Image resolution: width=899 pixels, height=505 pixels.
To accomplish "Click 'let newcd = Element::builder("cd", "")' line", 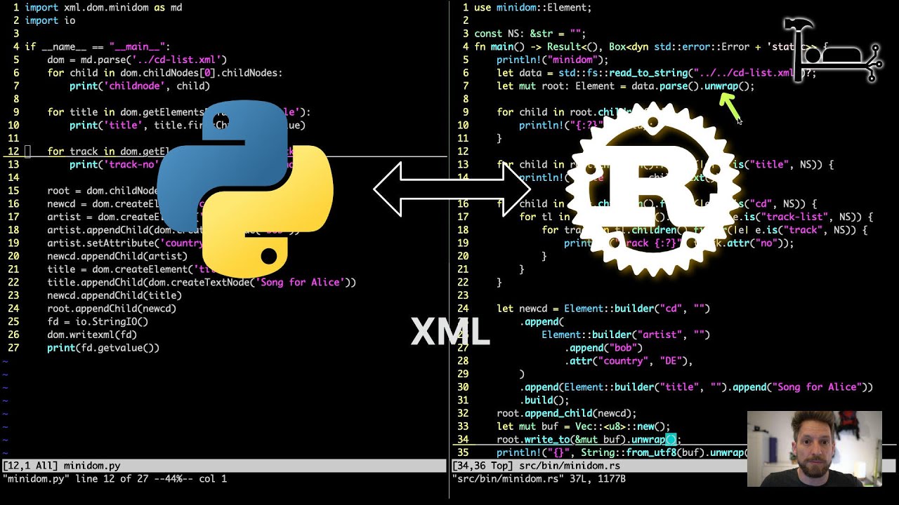I will [603, 309].
